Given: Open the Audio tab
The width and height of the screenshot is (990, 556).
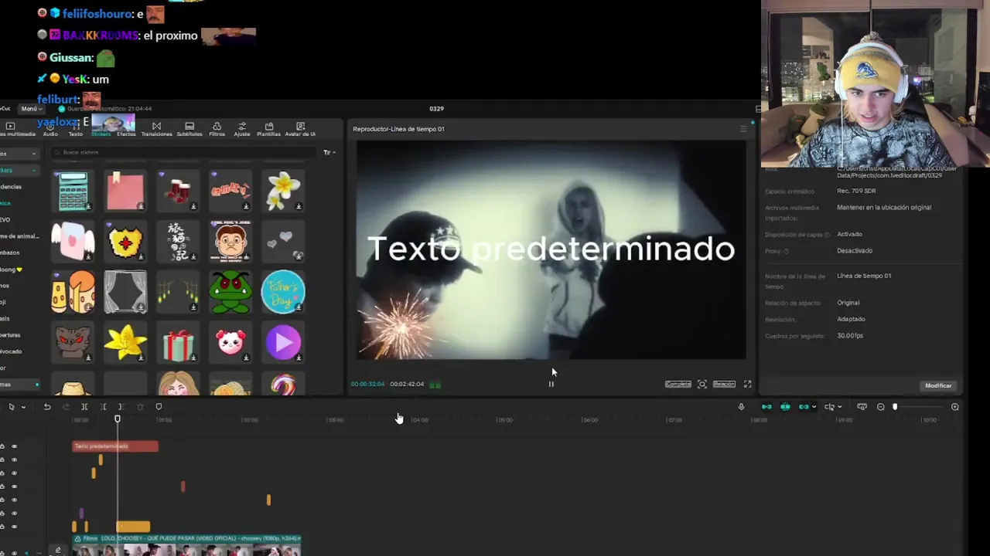Looking at the screenshot, I should point(50,129).
